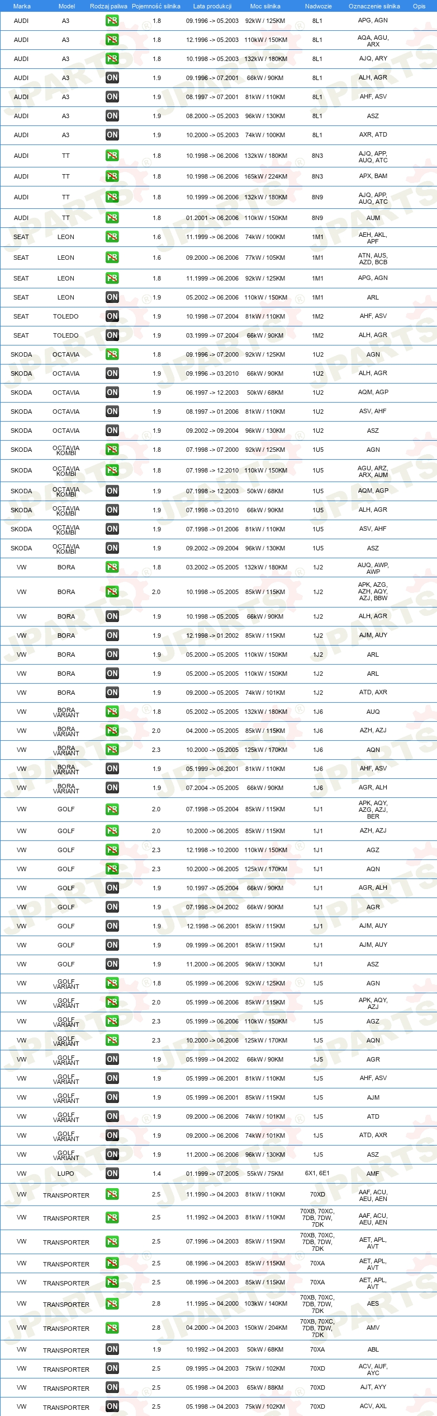Select diesel ON icon in Octavia 1U2 50kW/68KM row
This screenshot has height=1416, width=437.
112,392
